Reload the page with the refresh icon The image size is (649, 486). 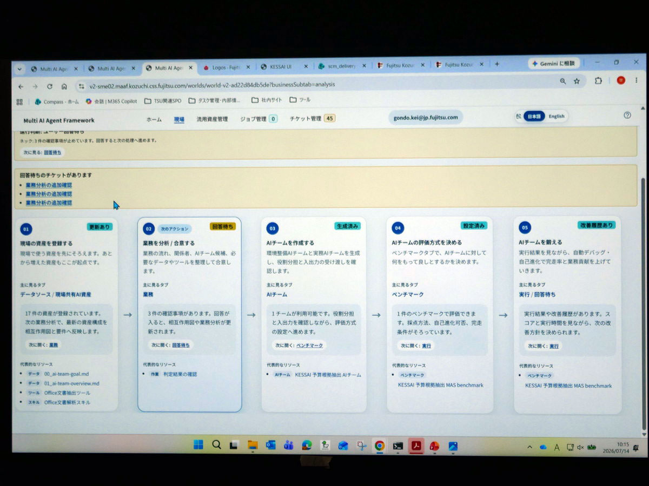tap(49, 86)
